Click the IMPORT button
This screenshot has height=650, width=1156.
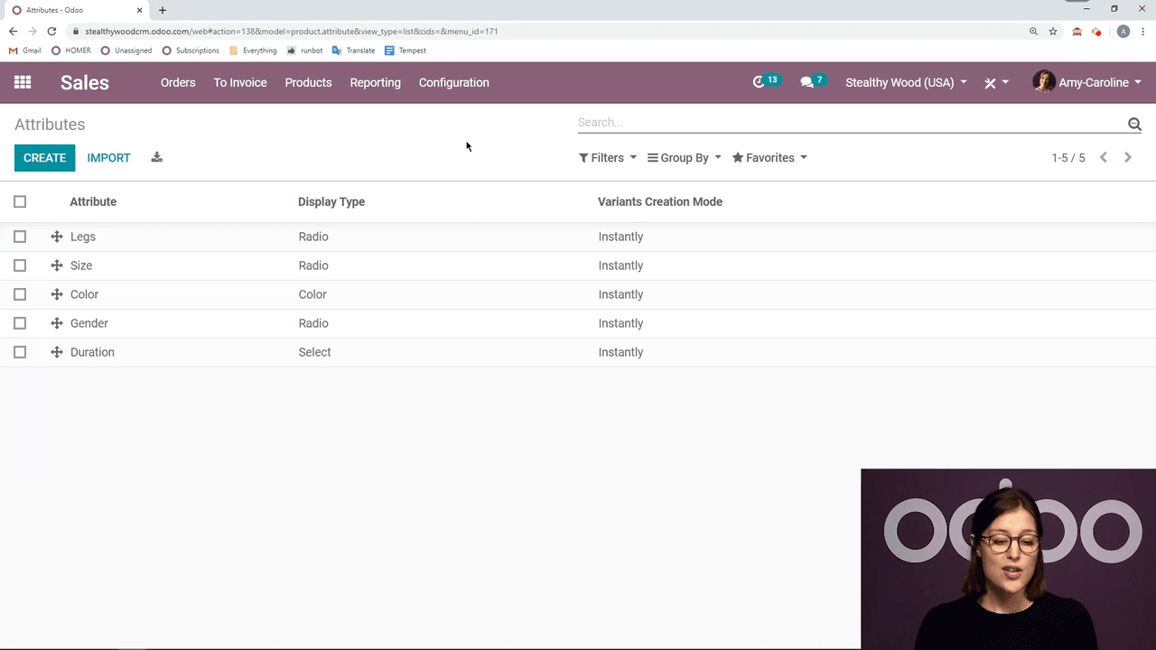(108, 158)
